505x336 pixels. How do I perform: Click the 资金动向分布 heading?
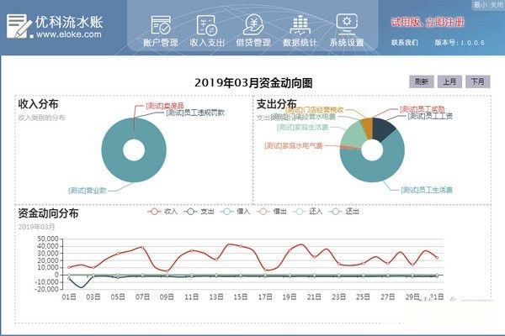coord(48,213)
